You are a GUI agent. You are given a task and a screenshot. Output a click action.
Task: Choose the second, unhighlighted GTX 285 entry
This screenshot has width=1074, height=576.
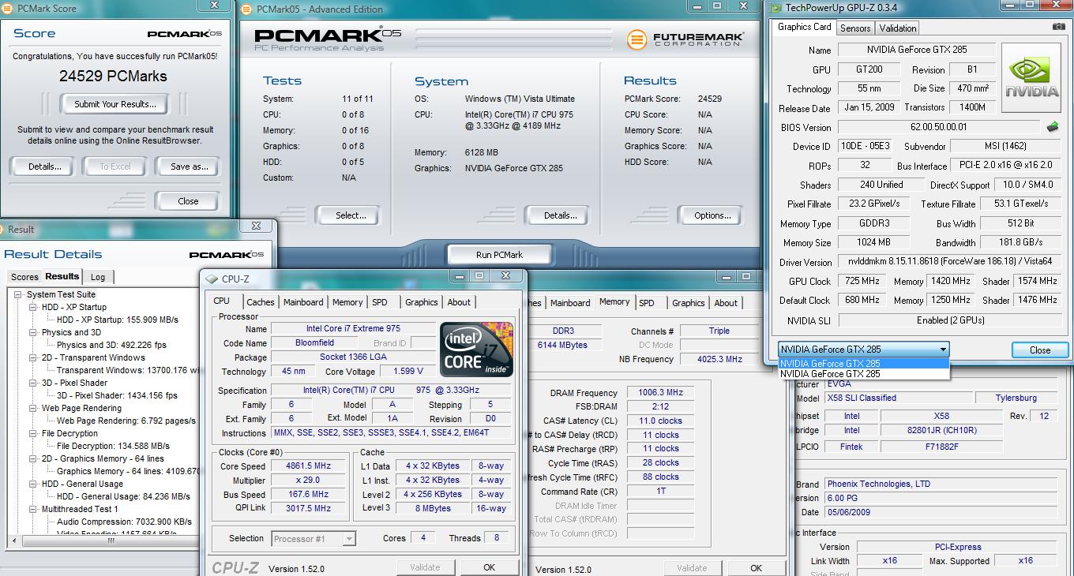[x=863, y=374]
